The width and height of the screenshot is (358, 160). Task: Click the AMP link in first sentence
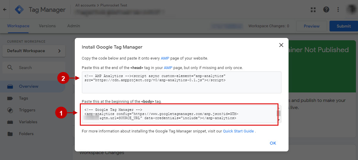click(x=165, y=58)
